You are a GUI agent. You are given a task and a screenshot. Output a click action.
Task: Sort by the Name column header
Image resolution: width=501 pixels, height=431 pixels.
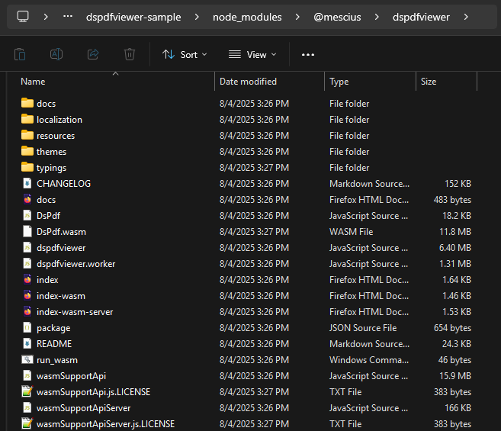pos(33,82)
